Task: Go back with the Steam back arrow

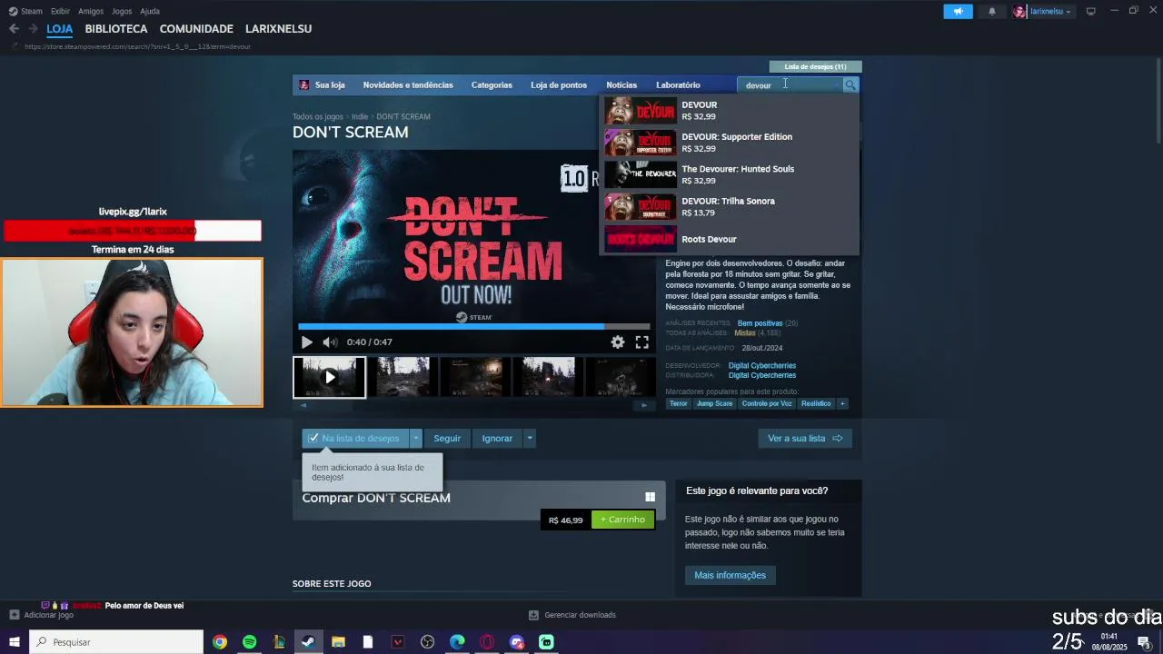Action: (x=14, y=29)
